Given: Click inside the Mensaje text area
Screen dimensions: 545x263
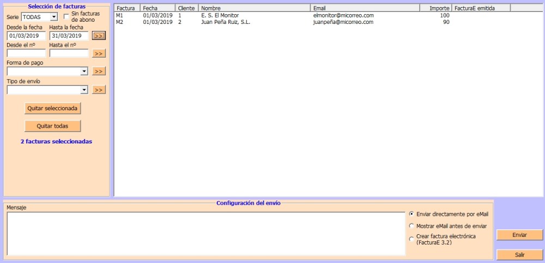Looking at the screenshot, I should (205, 233).
